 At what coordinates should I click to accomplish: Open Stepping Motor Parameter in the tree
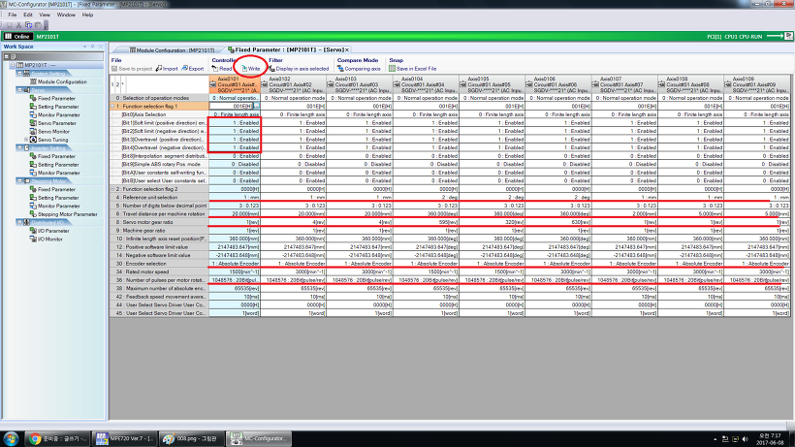[68, 214]
